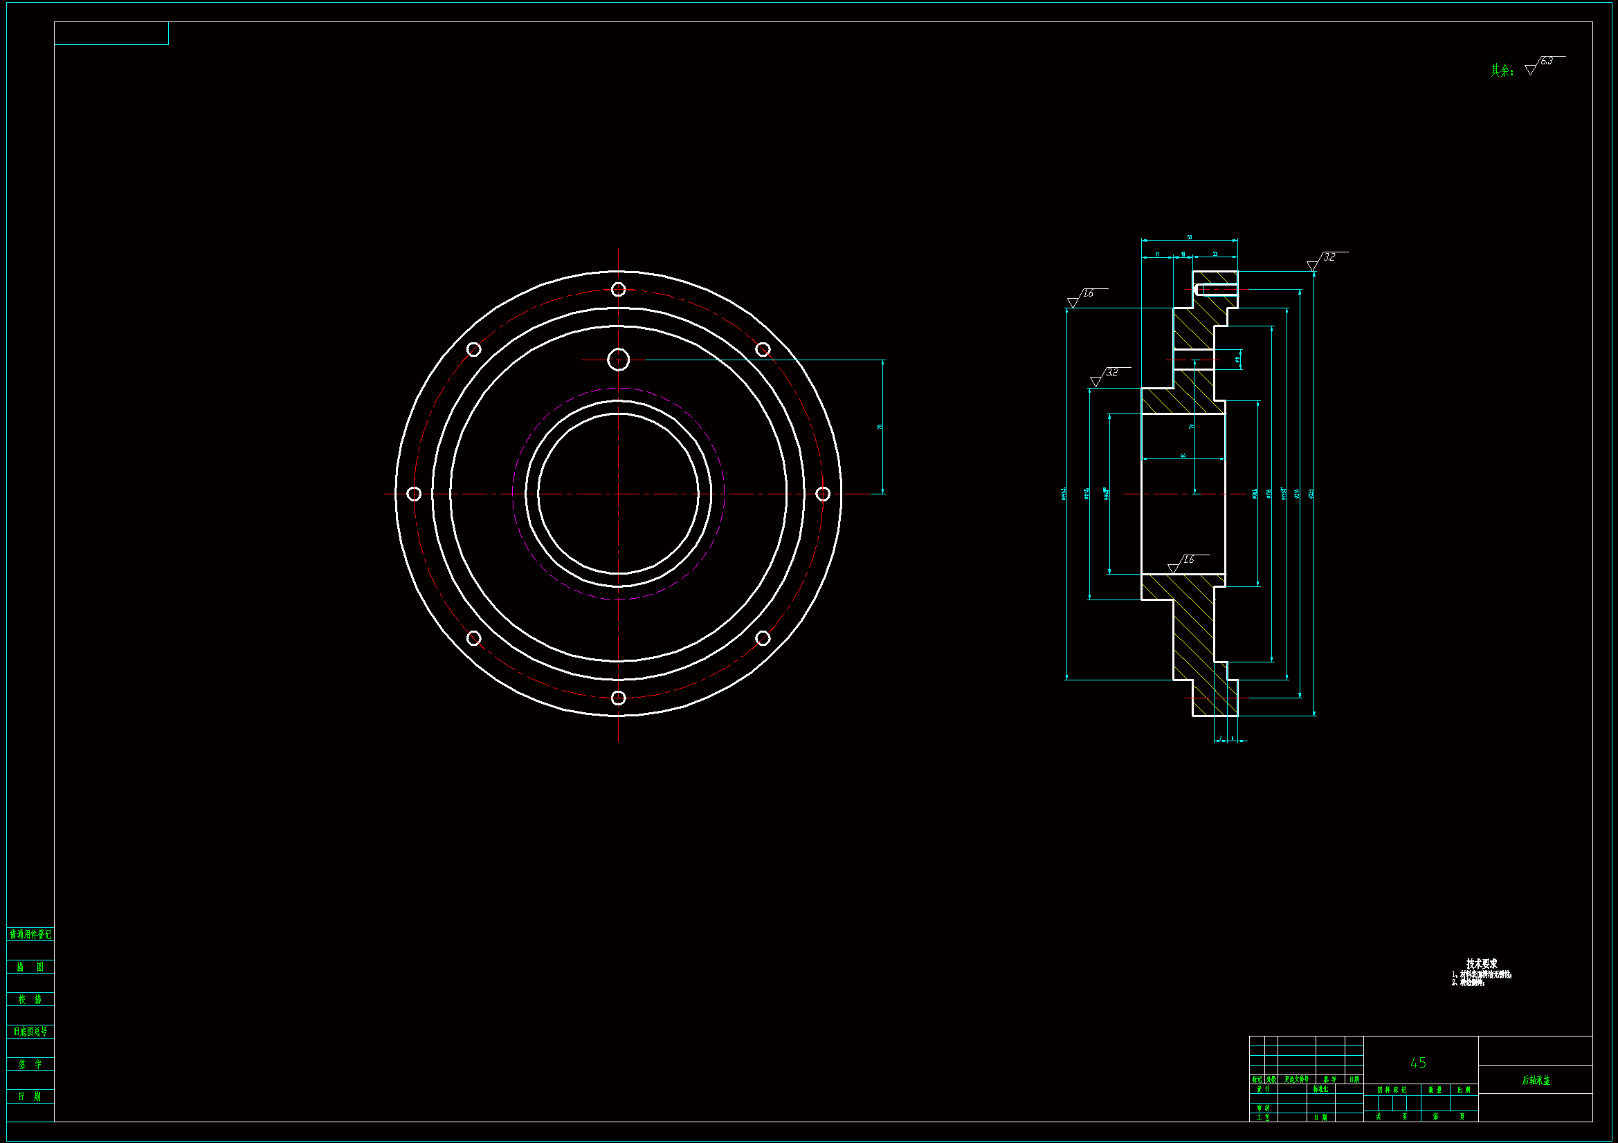Click the larger hole below the top bolt hole

point(618,360)
